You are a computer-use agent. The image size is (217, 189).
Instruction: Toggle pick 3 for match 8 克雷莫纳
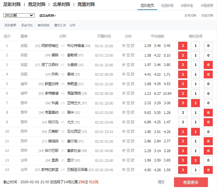click(x=183, y=113)
